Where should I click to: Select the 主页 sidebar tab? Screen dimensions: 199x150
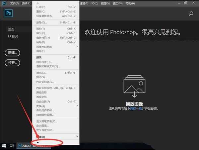click(x=12, y=29)
